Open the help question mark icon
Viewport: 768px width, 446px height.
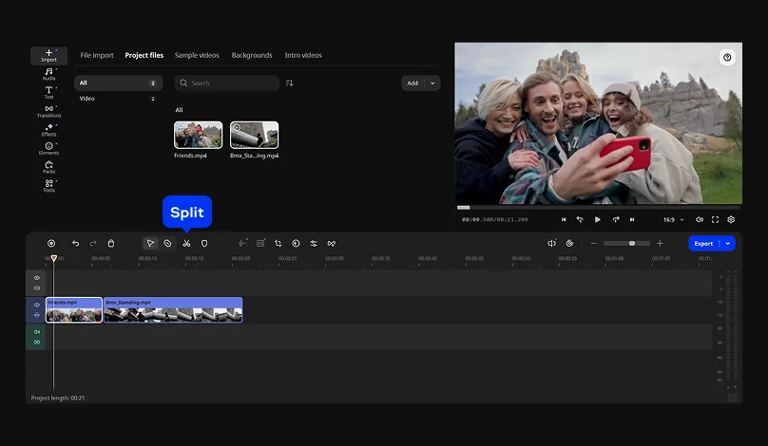(x=727, y=58)
